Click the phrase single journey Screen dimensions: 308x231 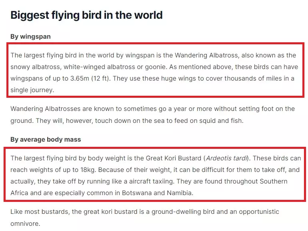[x=32, y=90]
